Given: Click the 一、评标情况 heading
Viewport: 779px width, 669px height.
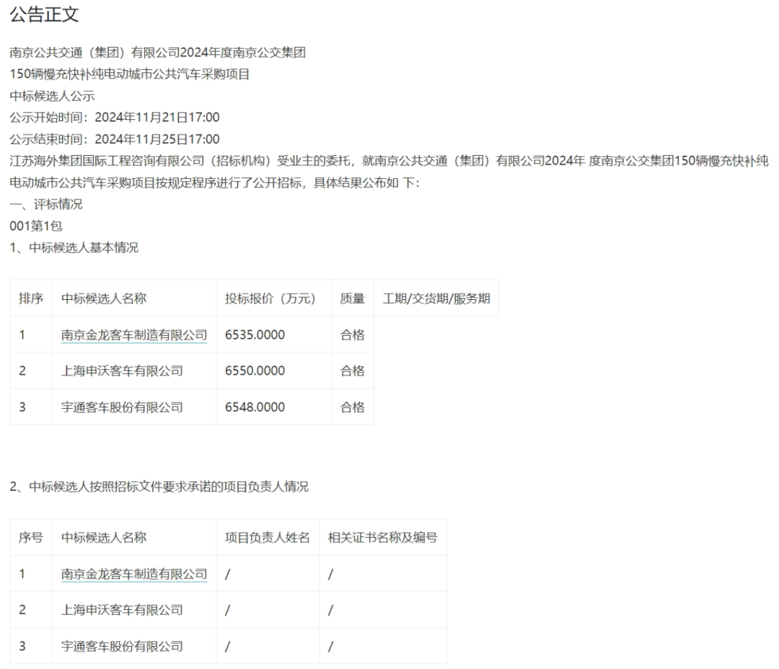Looking at the screenshot, I should coord(46,204).
